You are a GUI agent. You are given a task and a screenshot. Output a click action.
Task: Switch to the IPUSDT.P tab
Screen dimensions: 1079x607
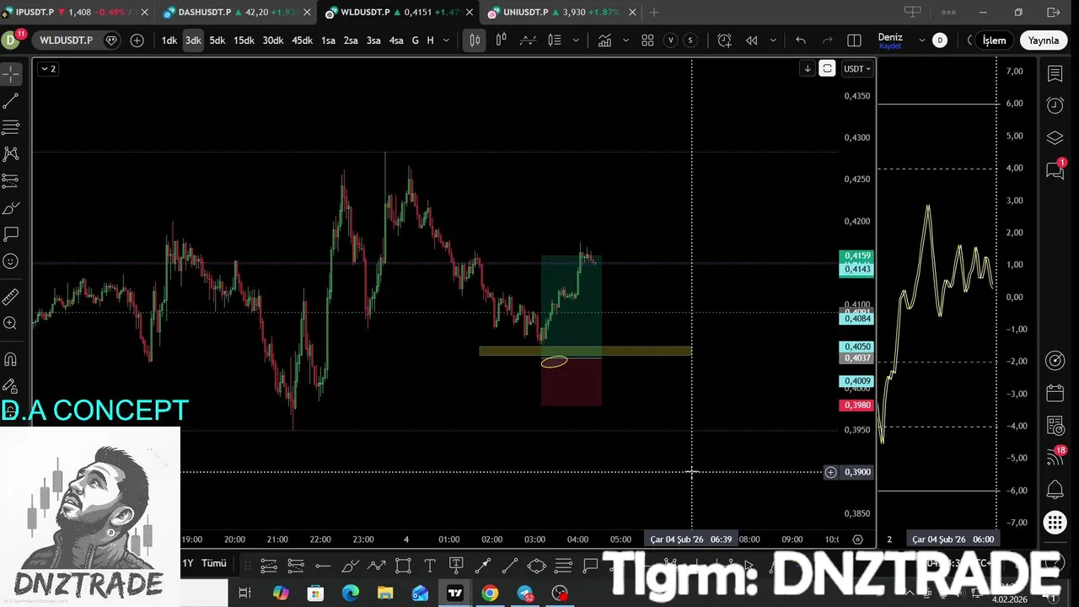click(x=76, y=13)
